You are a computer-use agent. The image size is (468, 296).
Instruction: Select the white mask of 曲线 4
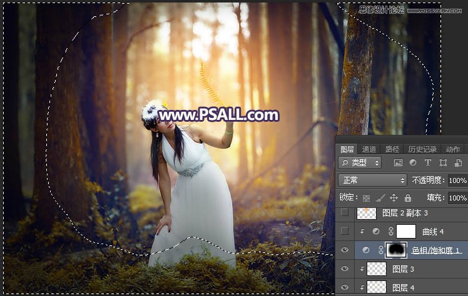coord(406,232)
